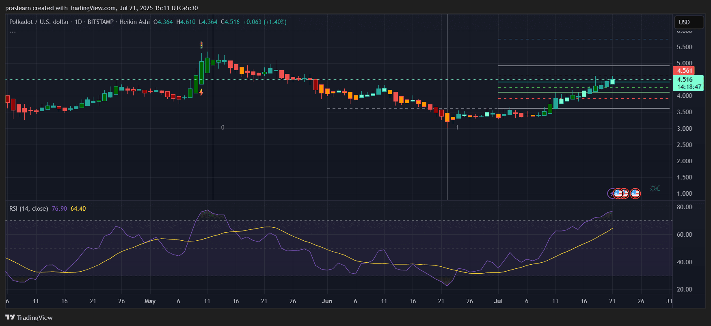Click the 80.00 level on RSI scale
The image size is (711, 326).
tap(684, 207)
